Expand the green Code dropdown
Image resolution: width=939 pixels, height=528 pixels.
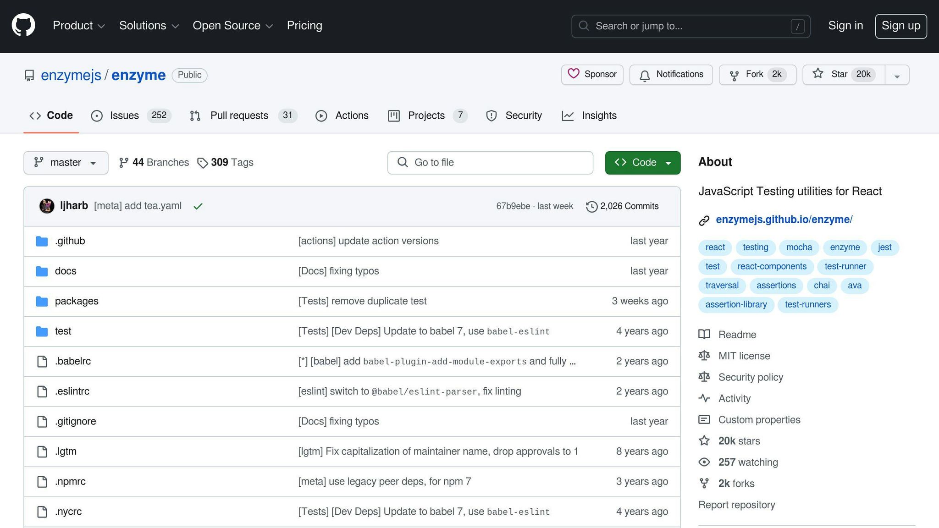[642, 163]
